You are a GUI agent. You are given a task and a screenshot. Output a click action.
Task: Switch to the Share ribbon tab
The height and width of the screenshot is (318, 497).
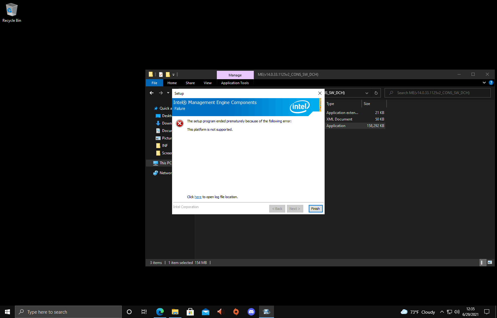pos(190,83)
